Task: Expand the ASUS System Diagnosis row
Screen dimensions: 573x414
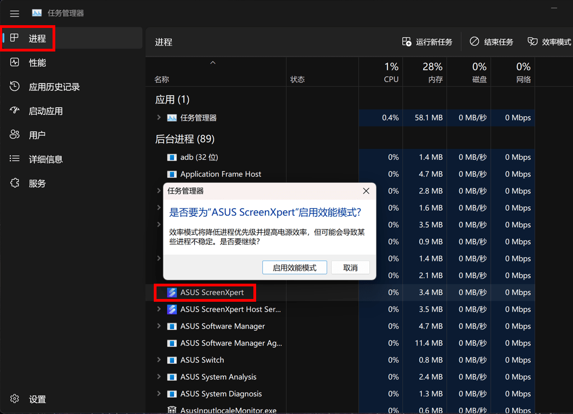Action: (x=159, y=394)
